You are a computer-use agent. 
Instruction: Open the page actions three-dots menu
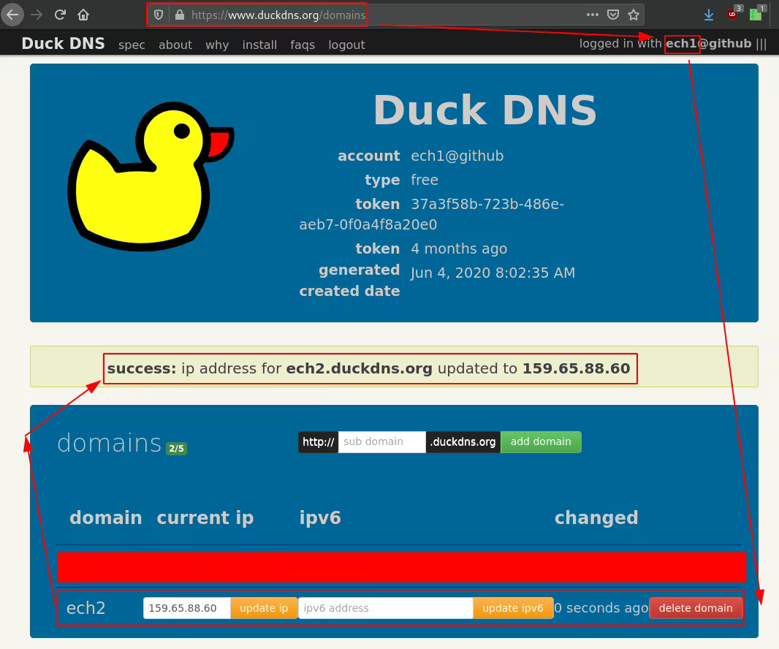tap(592, 15)
